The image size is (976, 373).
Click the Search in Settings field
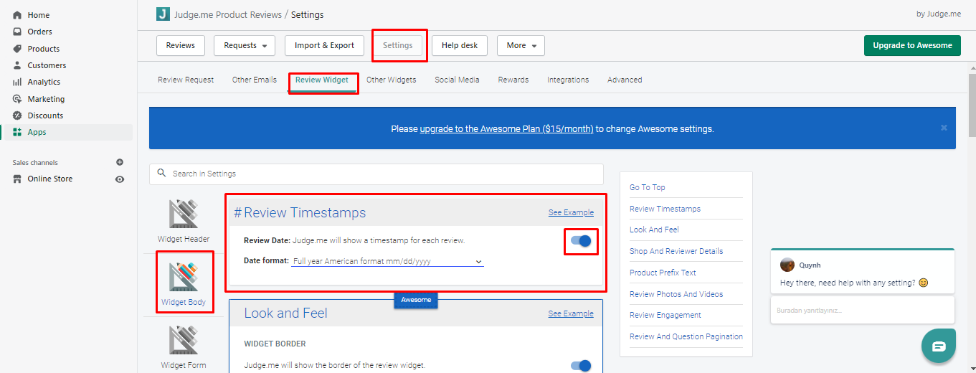point(376,174)
